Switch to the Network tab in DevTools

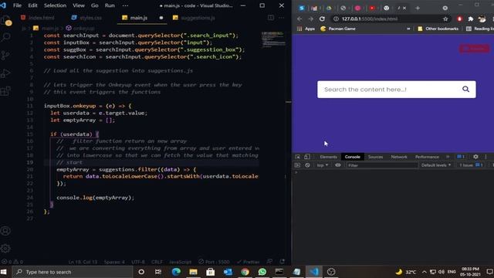point(399,157)
